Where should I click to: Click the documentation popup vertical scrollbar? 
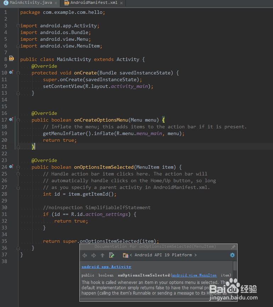click(235, 266)
